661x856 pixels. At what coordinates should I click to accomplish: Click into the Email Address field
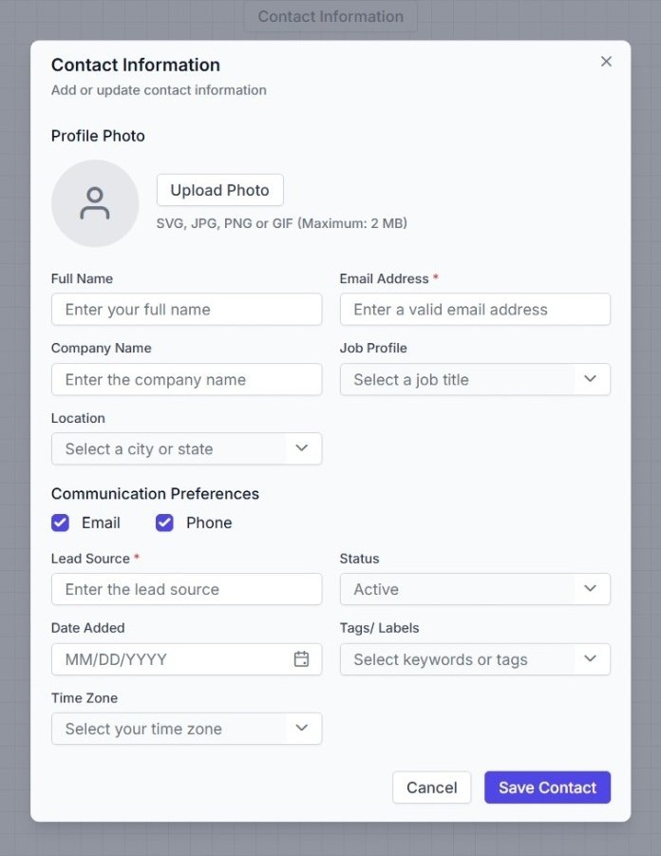(474, 310)
